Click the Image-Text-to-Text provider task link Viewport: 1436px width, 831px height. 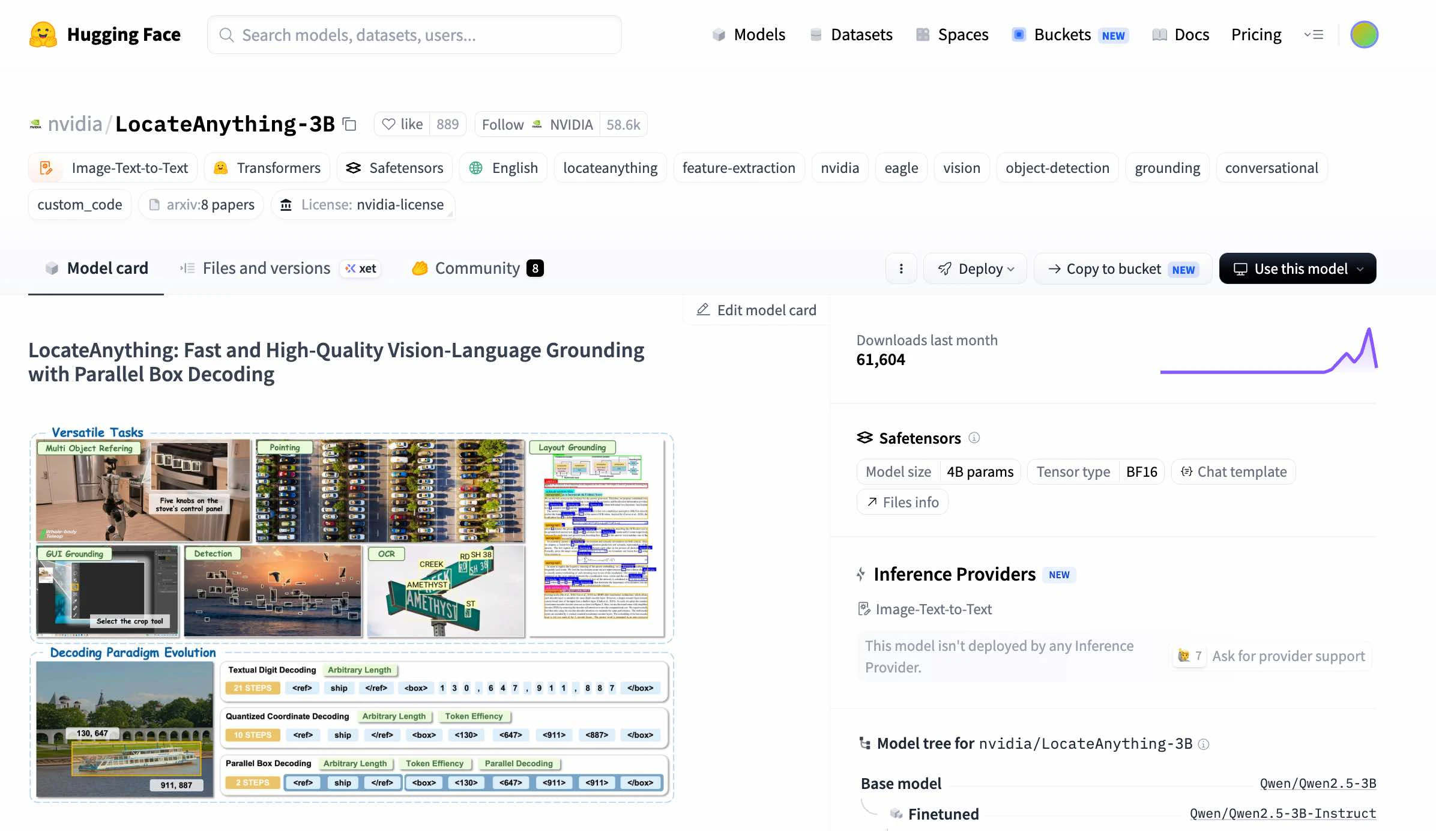tap(925, 609)
